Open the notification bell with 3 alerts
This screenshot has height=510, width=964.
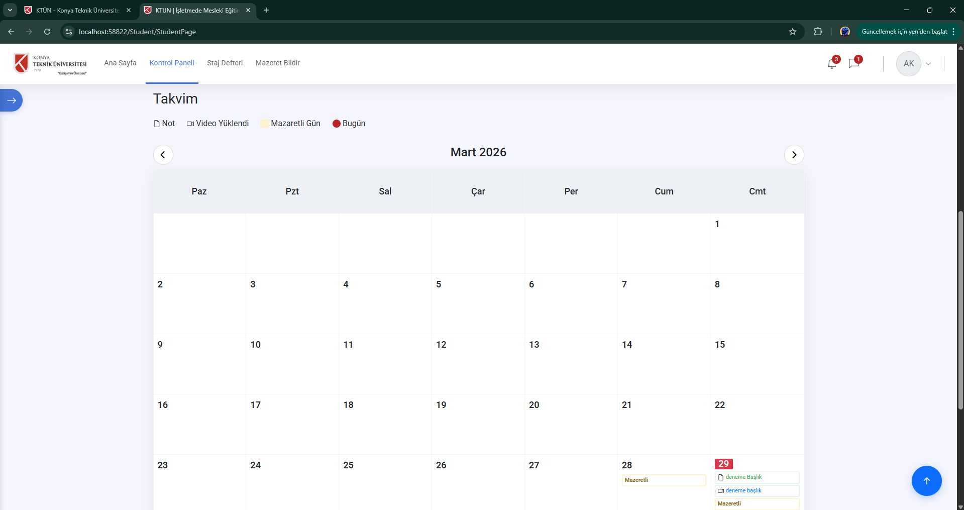coord(831,63)
